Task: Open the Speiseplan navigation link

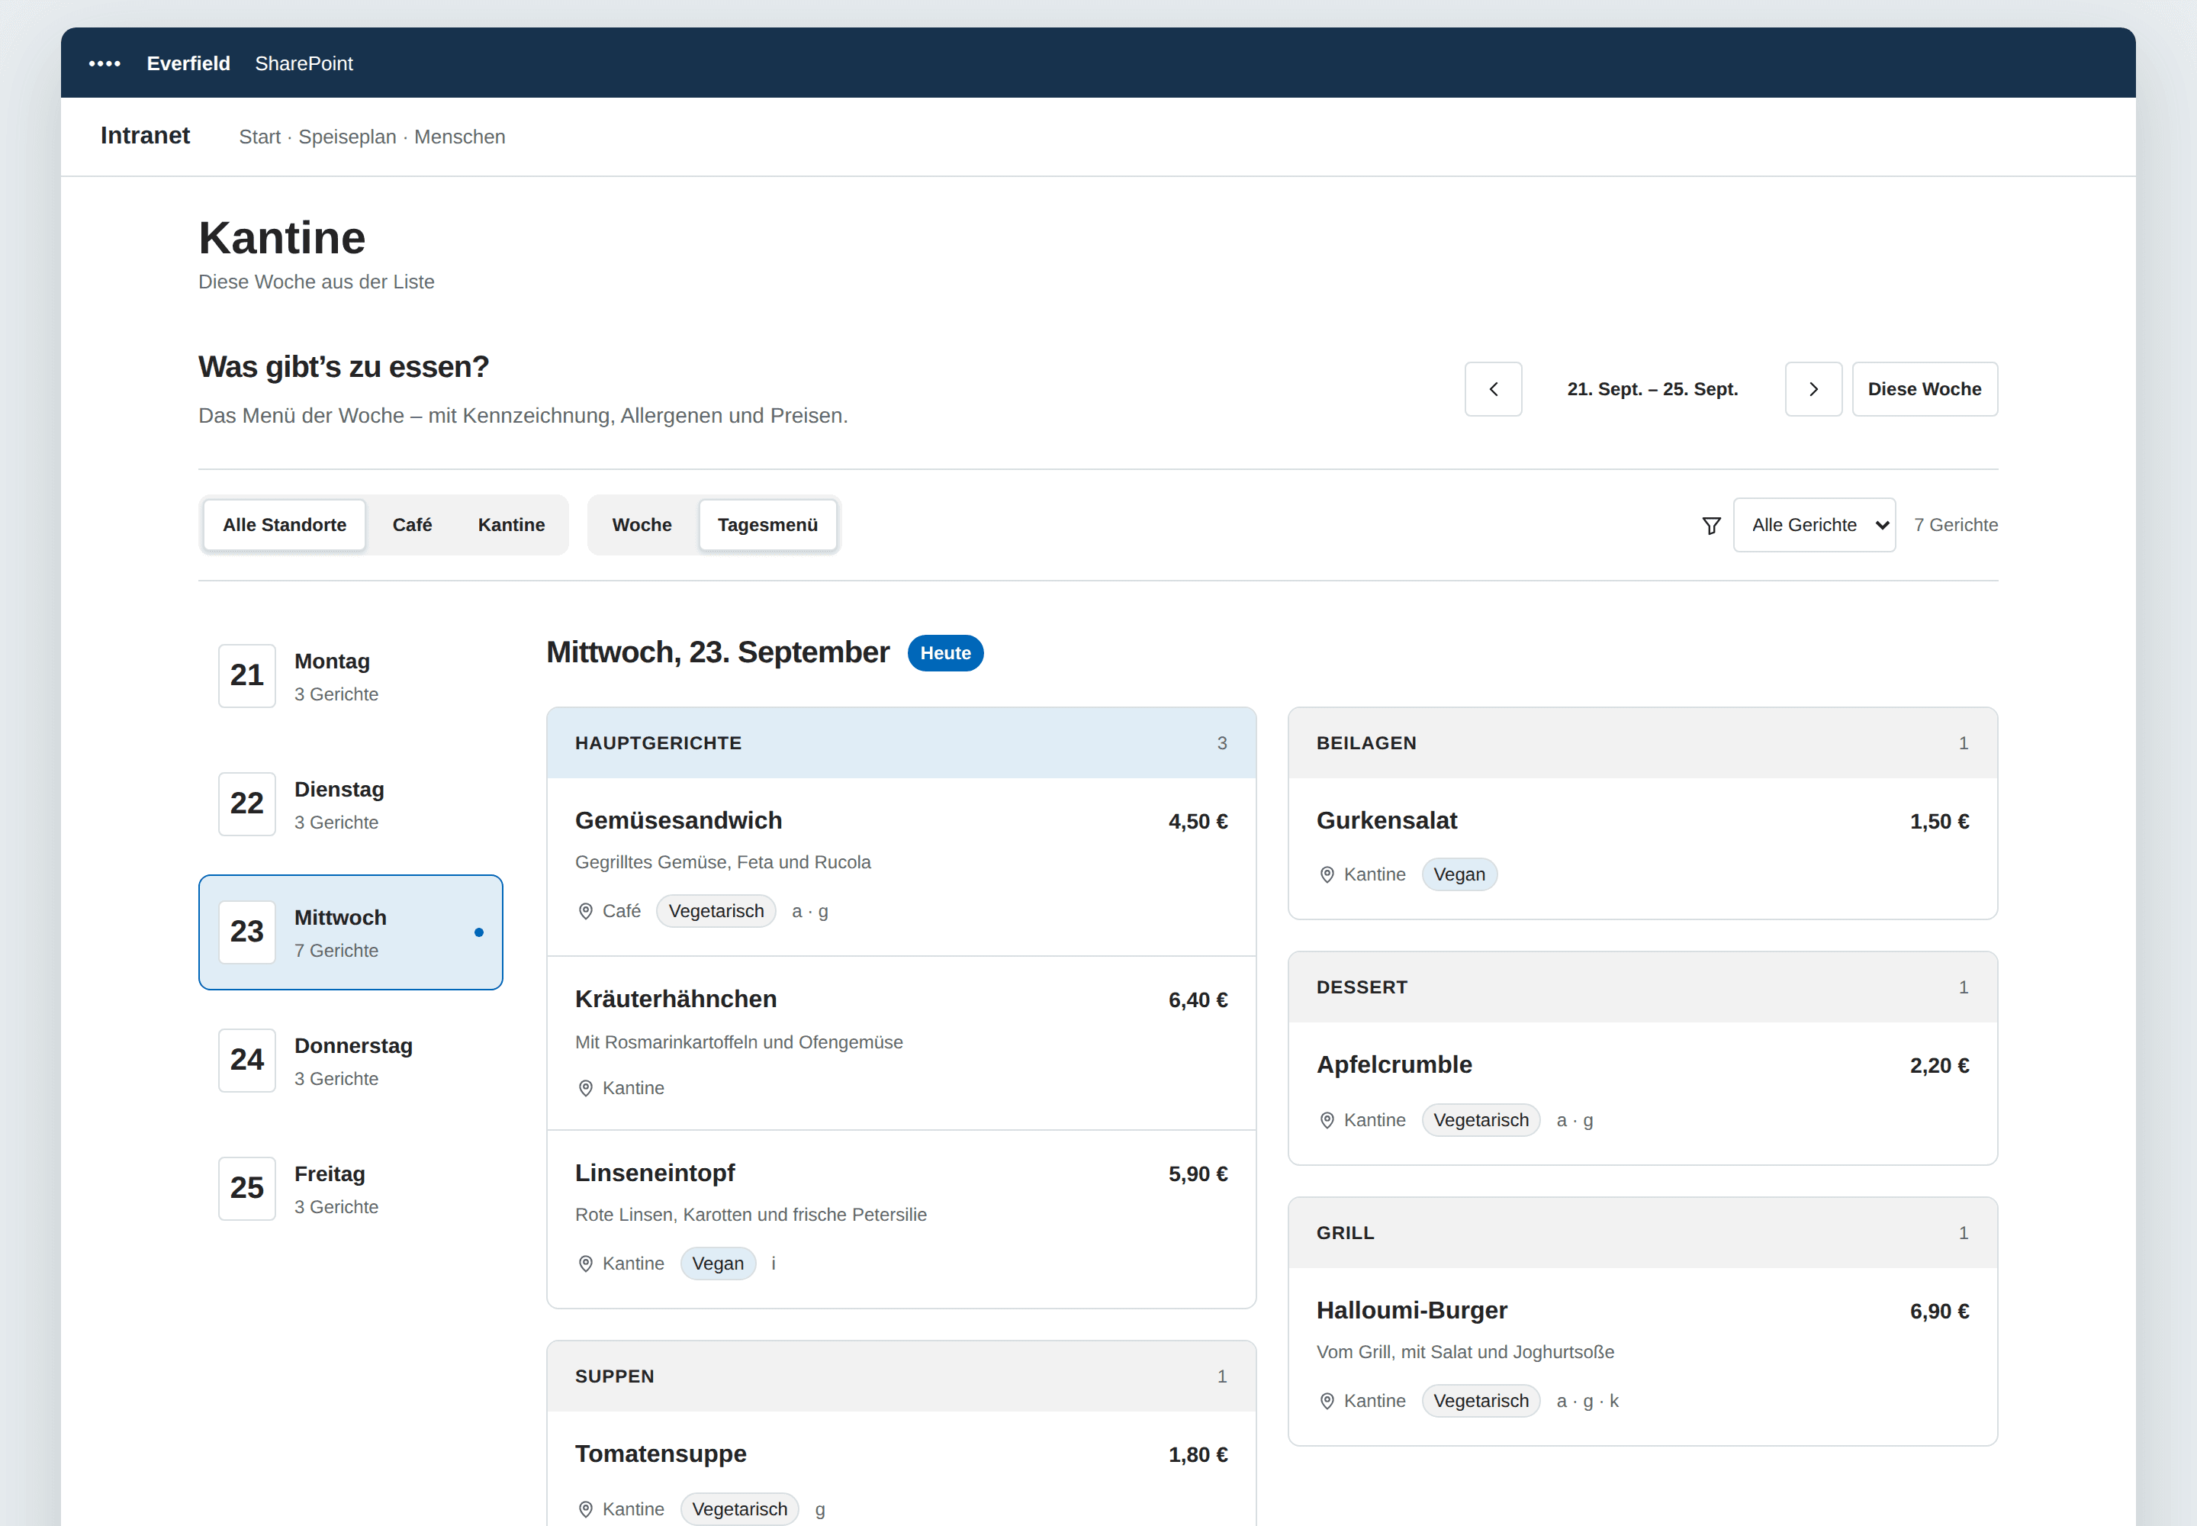Action: pyautogui.click(x=347, y=137)
